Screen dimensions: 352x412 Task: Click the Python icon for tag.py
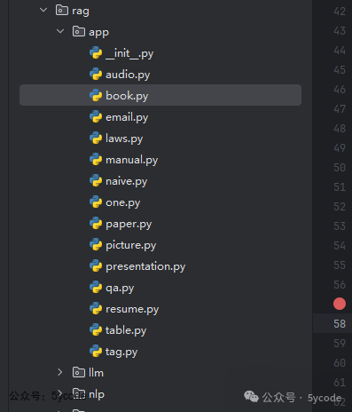pyautogui.click(x=96, y=352)
